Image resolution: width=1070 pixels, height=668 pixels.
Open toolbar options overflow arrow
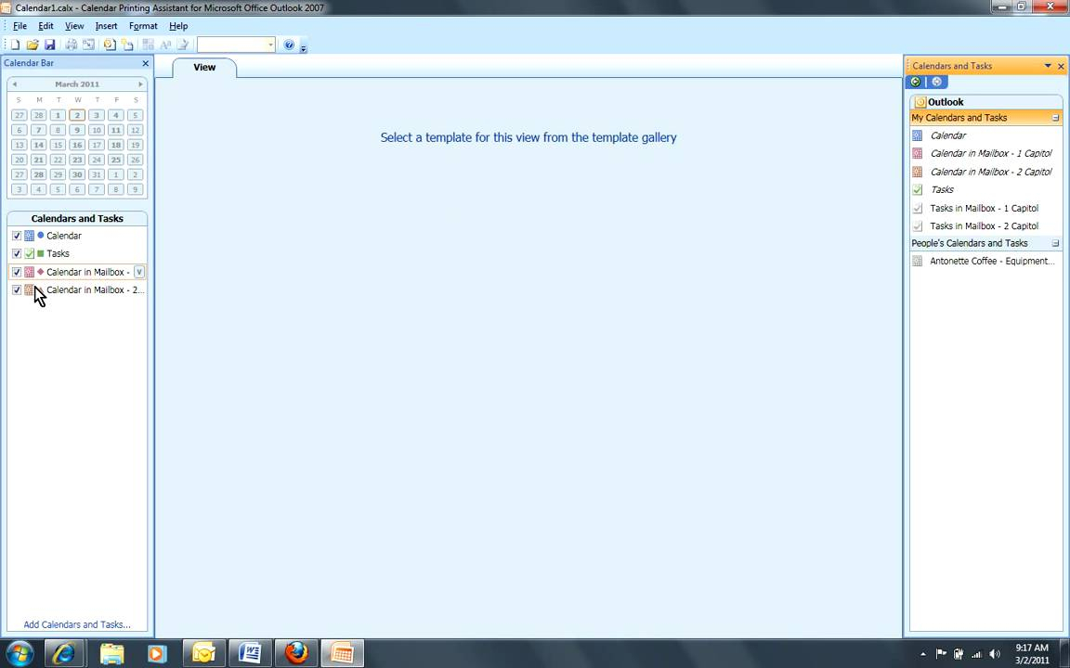click(304, 47)
